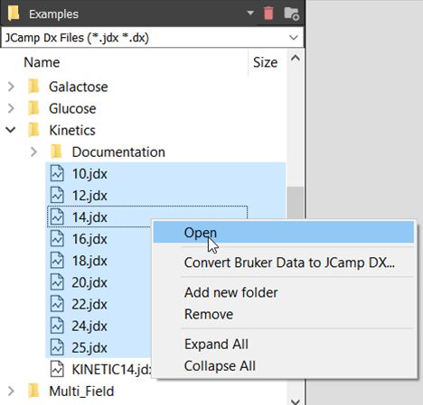Click the 10.jdx spectrum file icon
The height and width of the screenshot is (405, 423).
[x=57, y=173]
